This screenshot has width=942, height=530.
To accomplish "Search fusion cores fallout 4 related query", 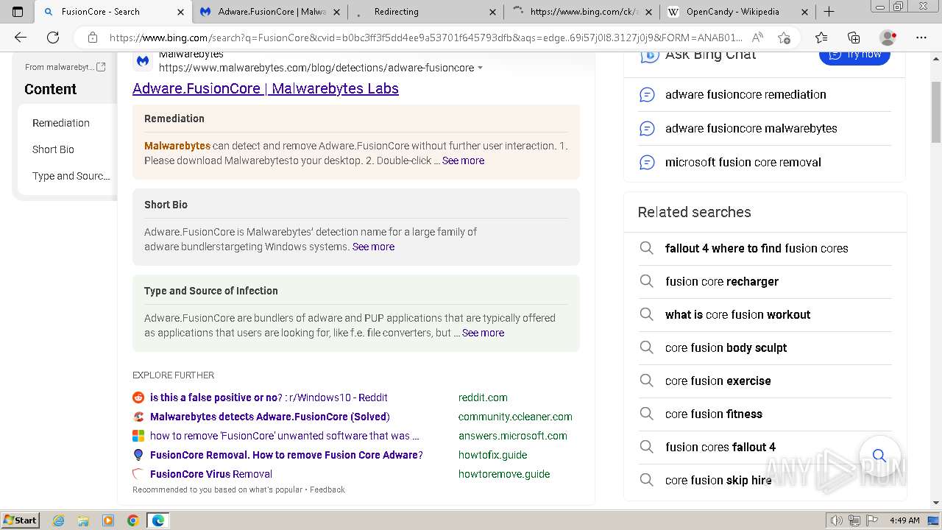I will point(720,447).
